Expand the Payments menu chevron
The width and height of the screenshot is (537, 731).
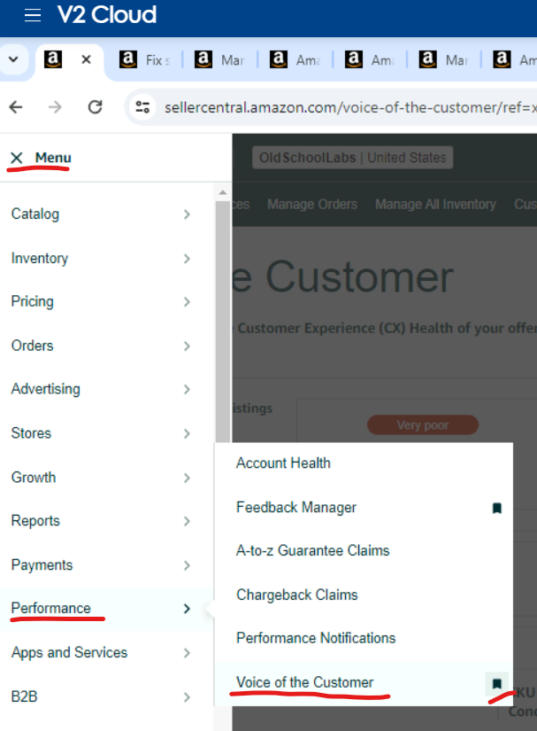(187, 565)
